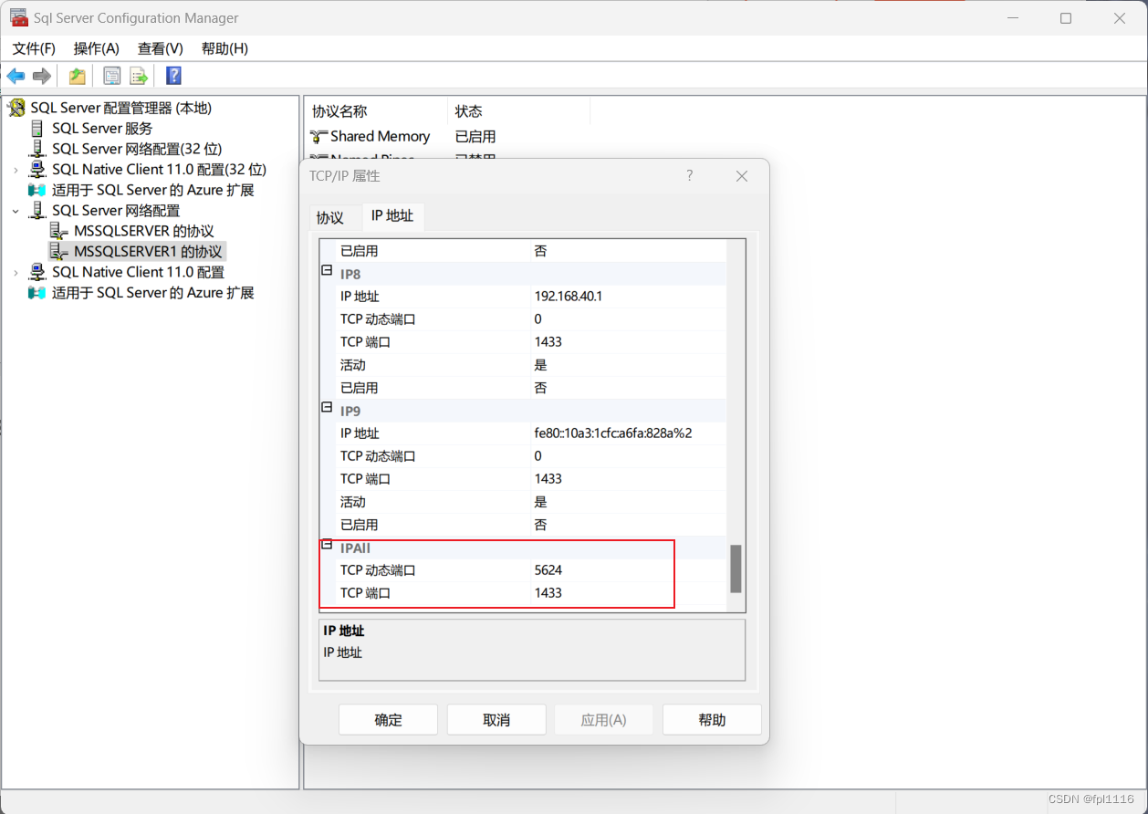Click the 已启用 status of Shared Memory
This screenshot has width=1148, height=814.
click(x=475, y=137)
